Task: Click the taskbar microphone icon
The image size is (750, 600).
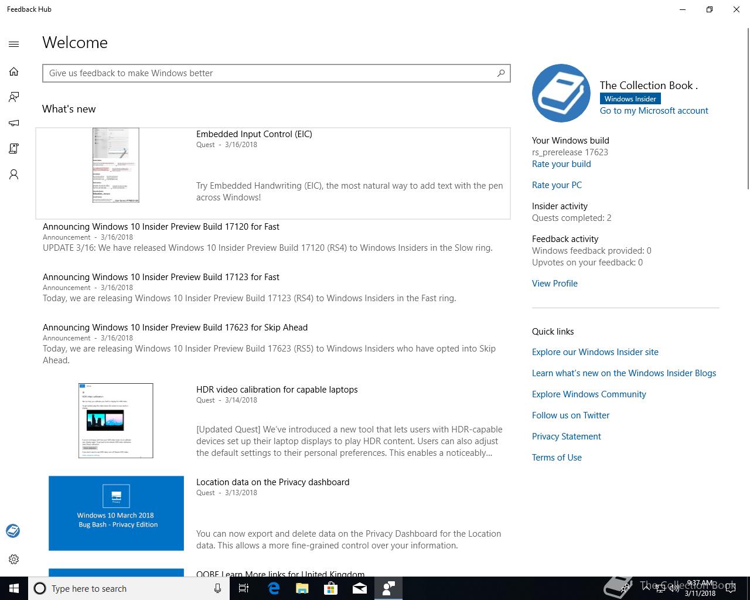Action: click(217, 588)
